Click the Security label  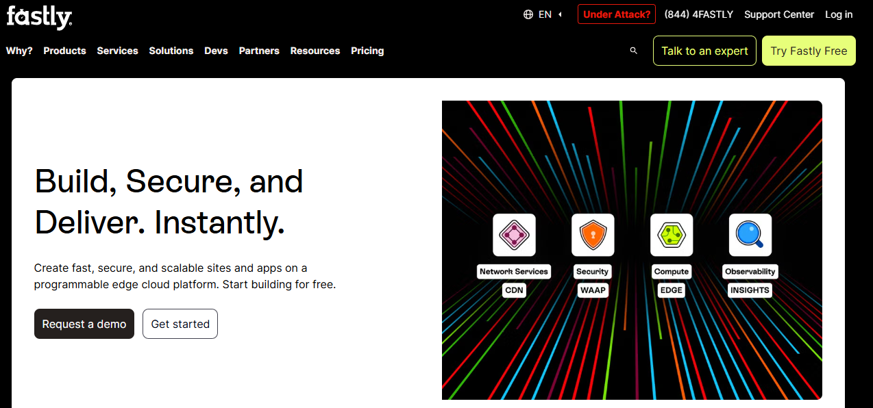click(x=593, y=272)
